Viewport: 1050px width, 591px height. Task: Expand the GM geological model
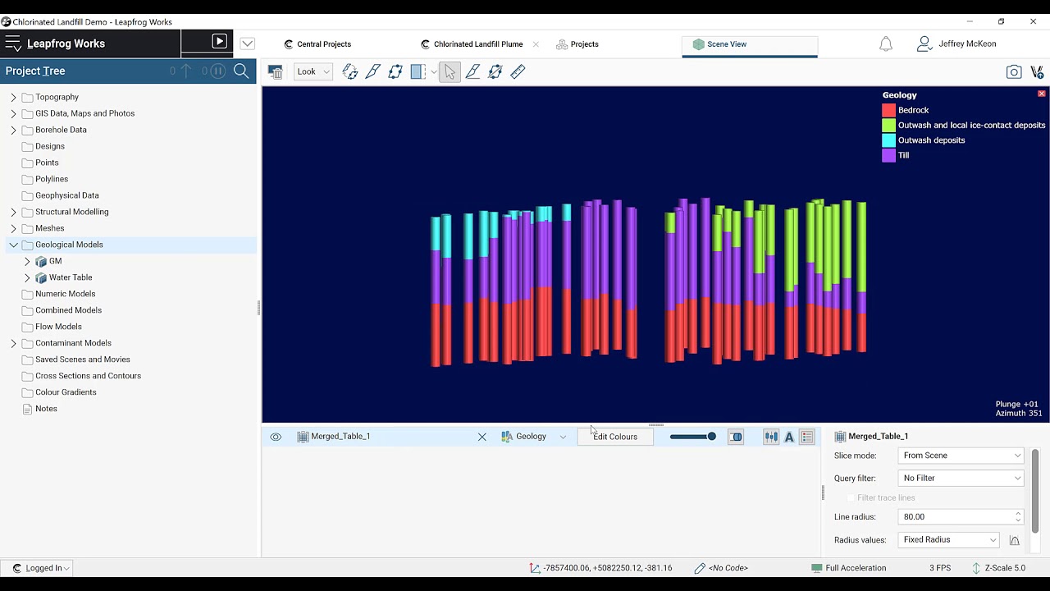27,261
